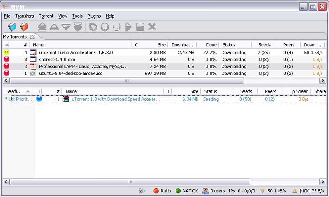The image size is (329, 197).
Task: Open the Transfers menu
Action: click(24, 16)
